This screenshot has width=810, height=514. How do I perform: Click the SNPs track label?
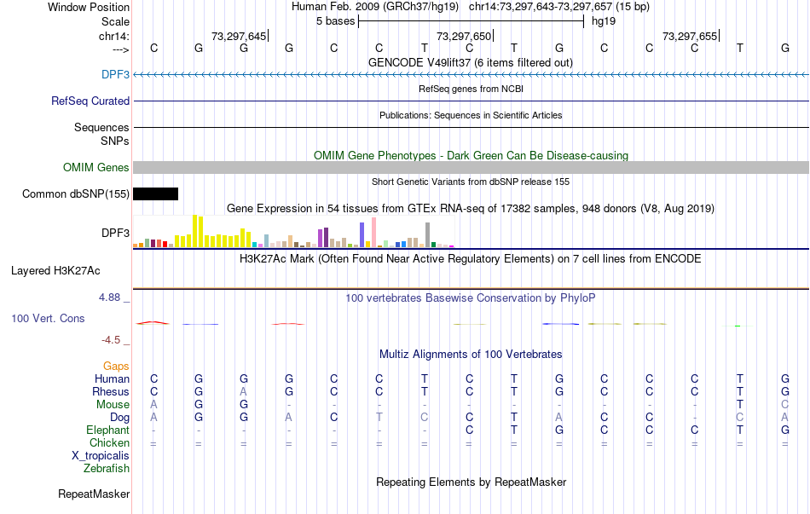coord(115,141)
